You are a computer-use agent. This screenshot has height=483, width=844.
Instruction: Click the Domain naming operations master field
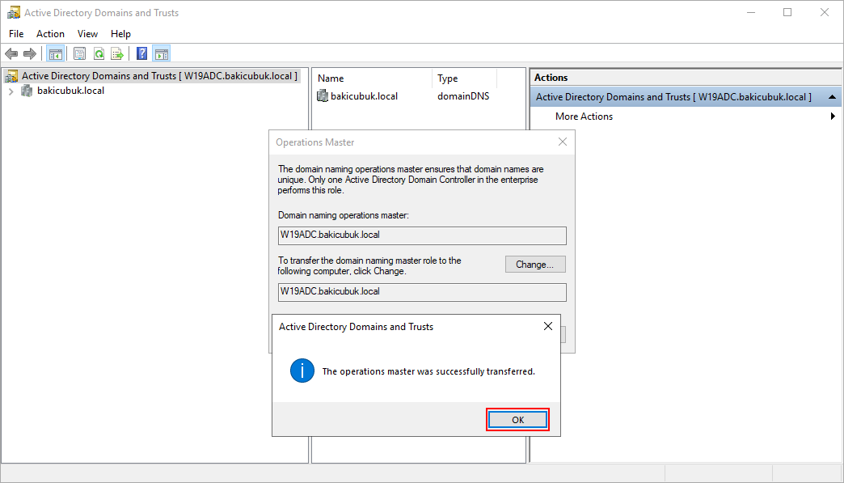tap(422, 235)
